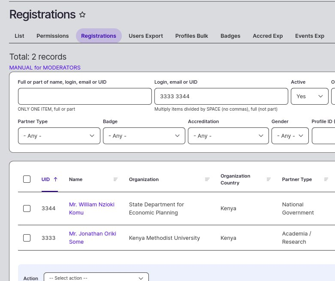Check the row for UID 3333

27,238
